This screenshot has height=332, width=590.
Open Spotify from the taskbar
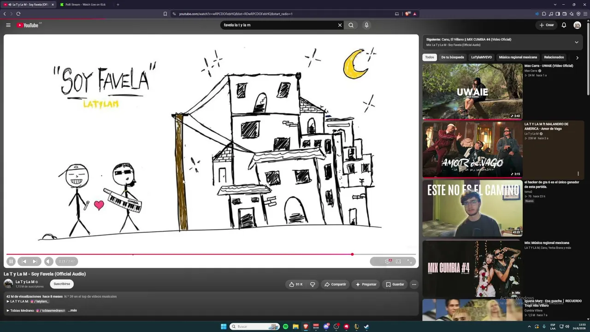[285, 326]
